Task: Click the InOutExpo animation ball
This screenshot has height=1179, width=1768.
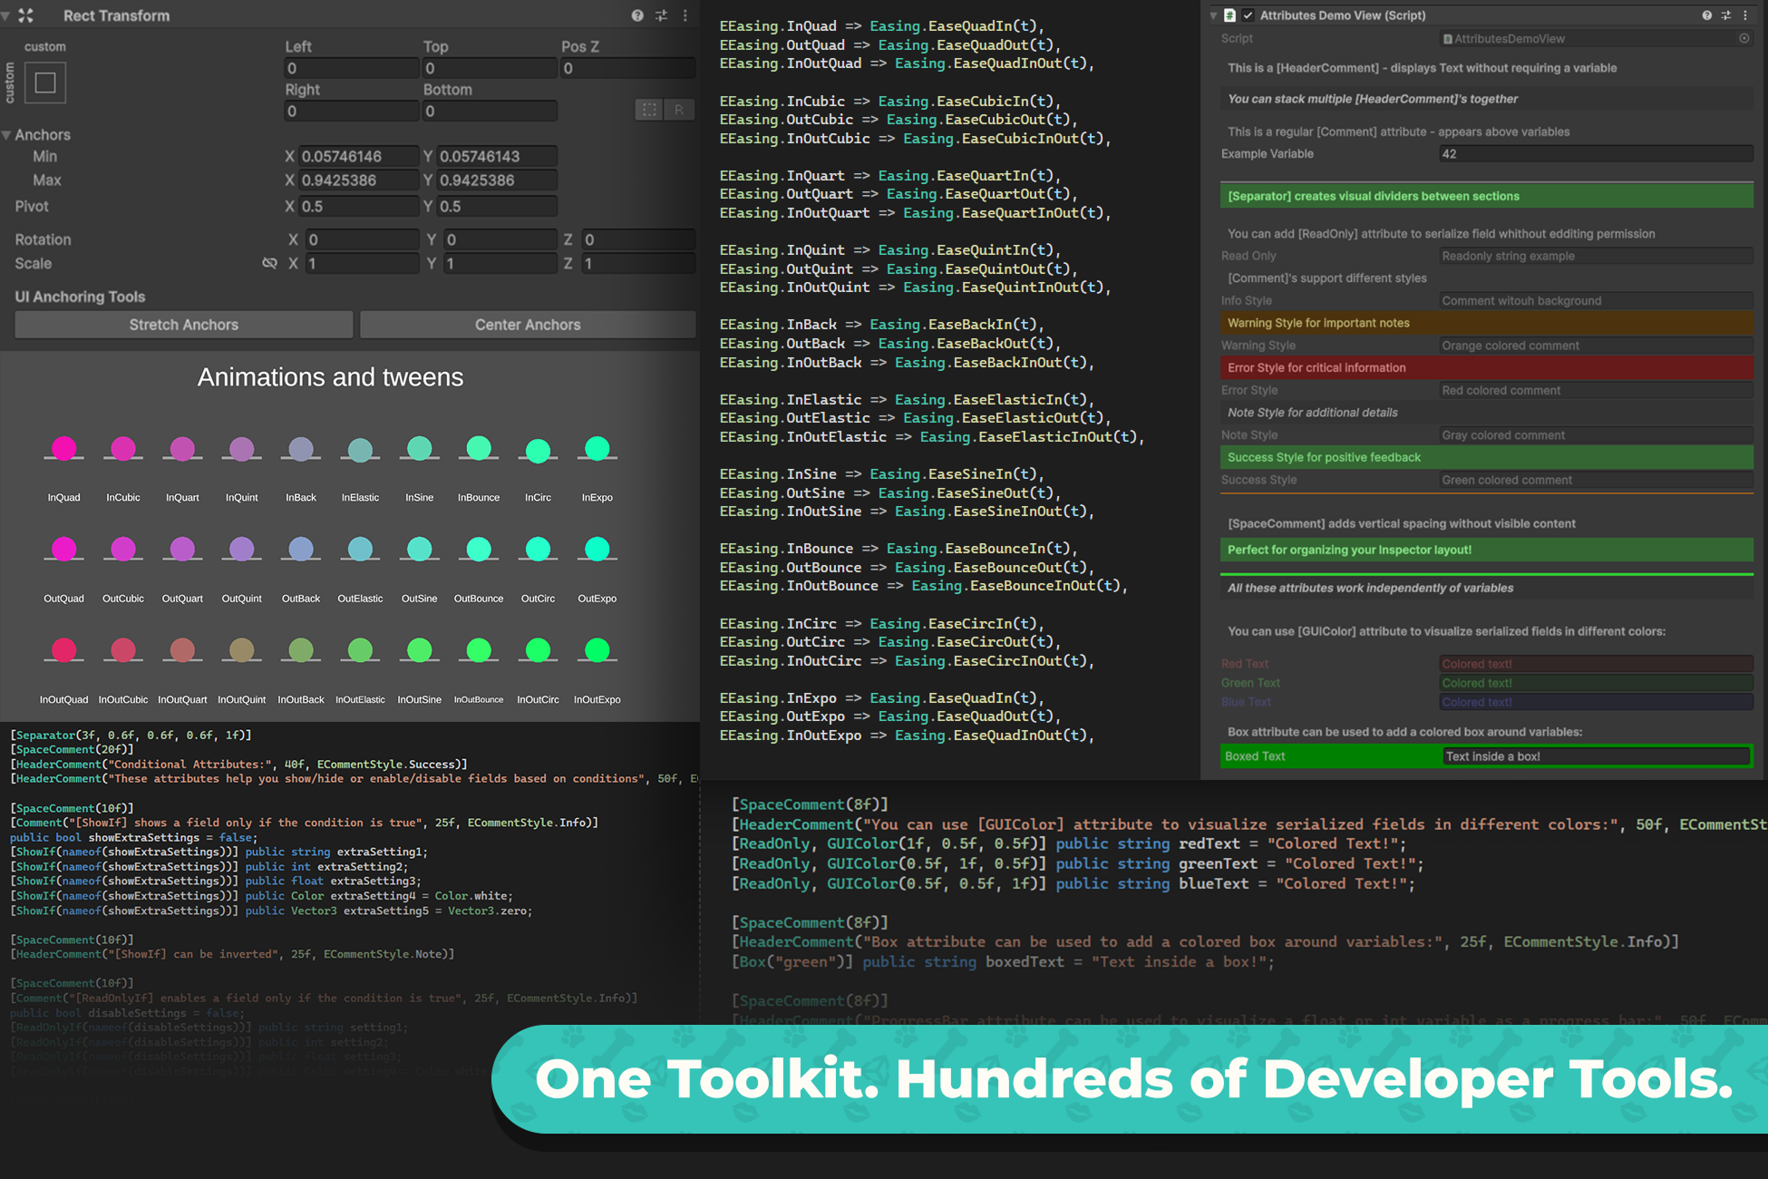Action: tap(597, 650)
